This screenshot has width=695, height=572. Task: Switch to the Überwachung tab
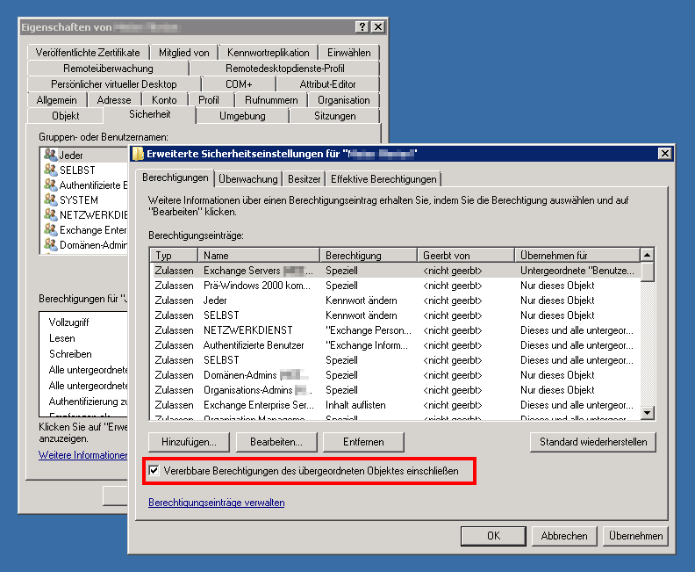point(248,179)
